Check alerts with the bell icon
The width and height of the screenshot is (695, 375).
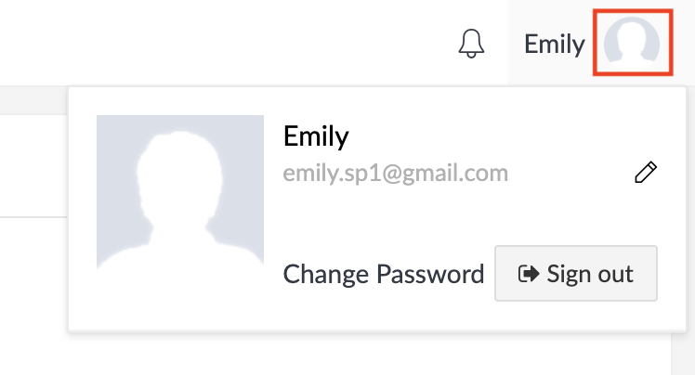[471, 44]
